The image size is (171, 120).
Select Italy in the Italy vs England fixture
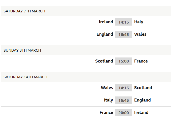pos(109,100)
